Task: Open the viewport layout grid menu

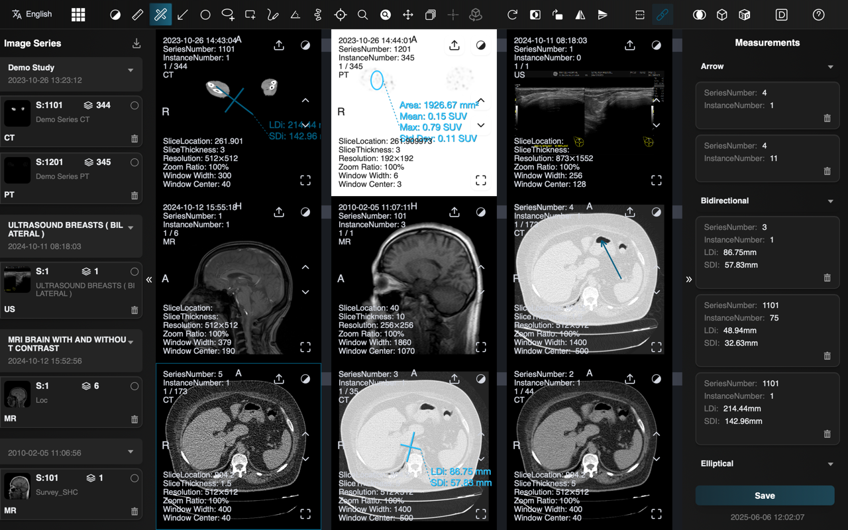Action: tap(78, 14)
